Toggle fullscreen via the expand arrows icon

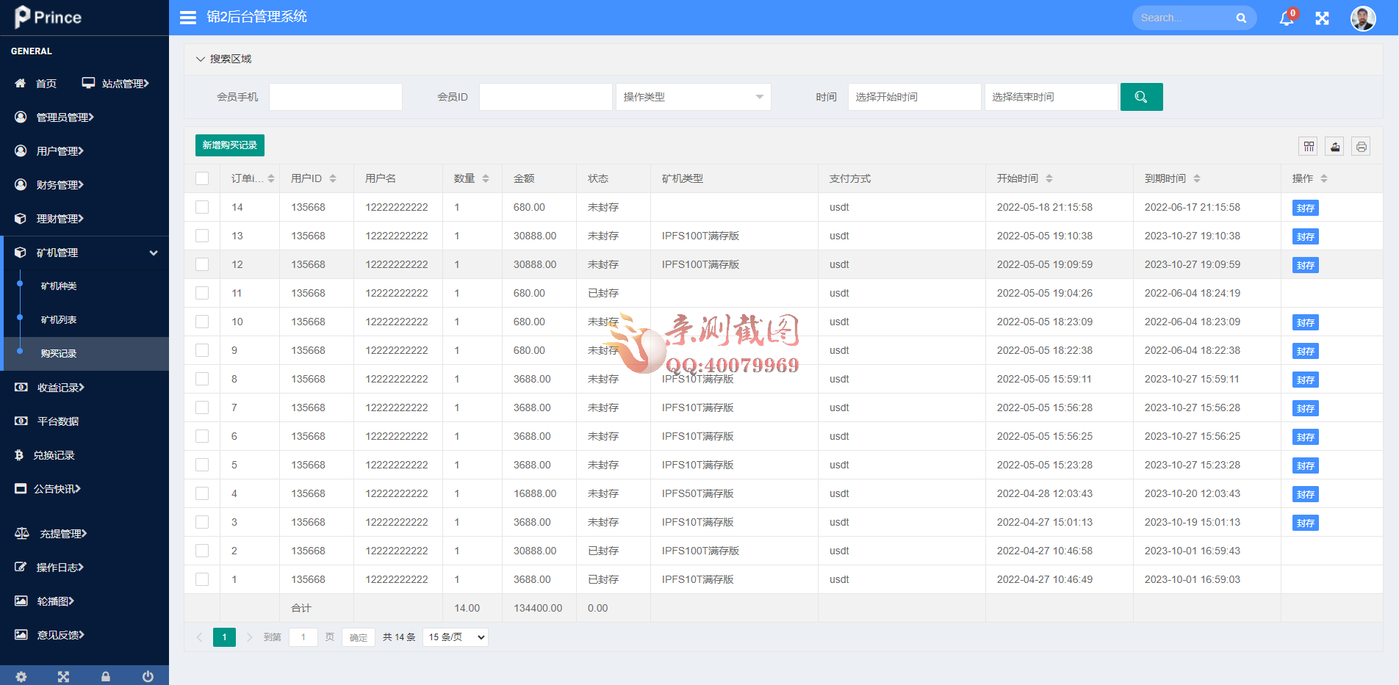click(x=1322, y=18)
